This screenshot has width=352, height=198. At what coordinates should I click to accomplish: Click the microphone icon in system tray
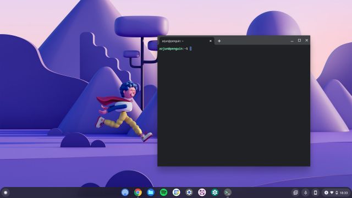305,193
